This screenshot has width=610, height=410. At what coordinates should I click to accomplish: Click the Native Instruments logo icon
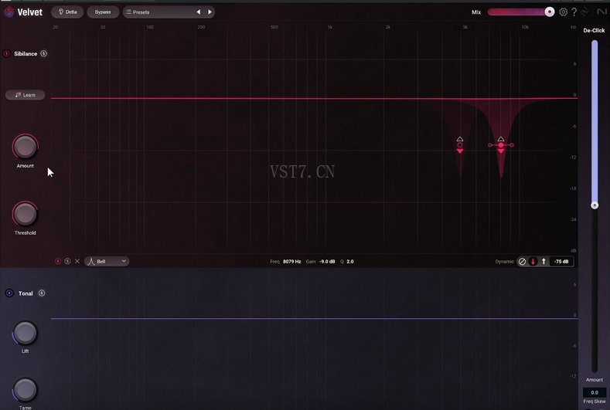click(x=601, y=12)
